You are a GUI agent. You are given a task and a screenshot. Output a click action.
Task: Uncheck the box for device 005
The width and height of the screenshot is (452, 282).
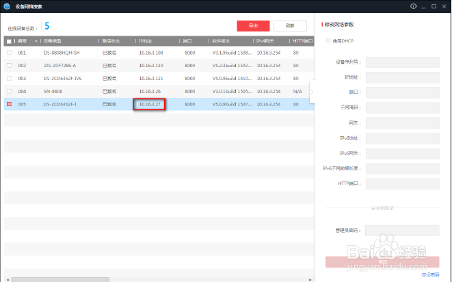pyautogui.click(x=9, y=104)
